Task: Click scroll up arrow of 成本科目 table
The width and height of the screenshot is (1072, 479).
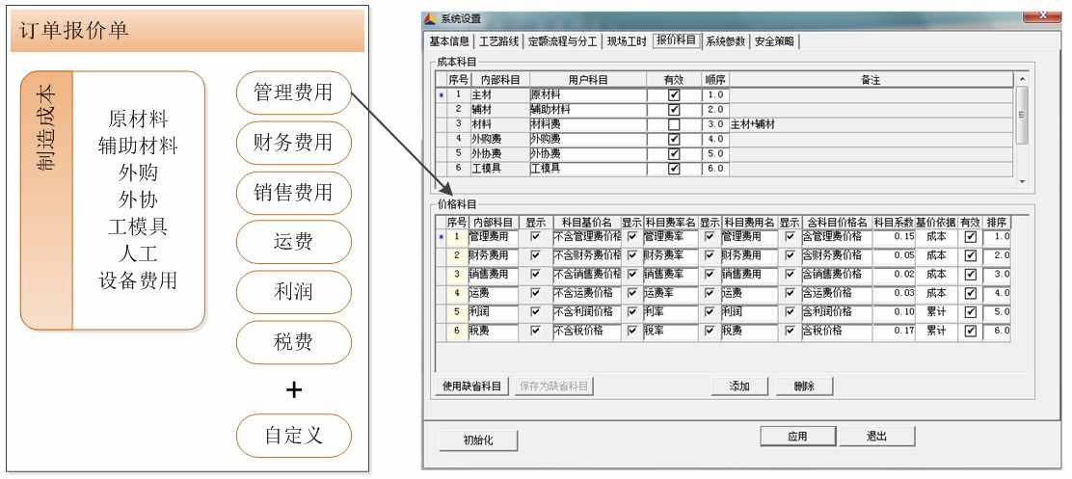Action: [x=1022, y=79]
